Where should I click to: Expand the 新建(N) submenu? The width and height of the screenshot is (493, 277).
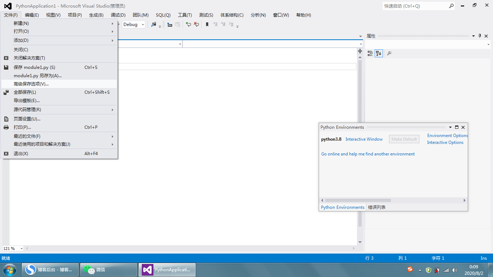59,23
